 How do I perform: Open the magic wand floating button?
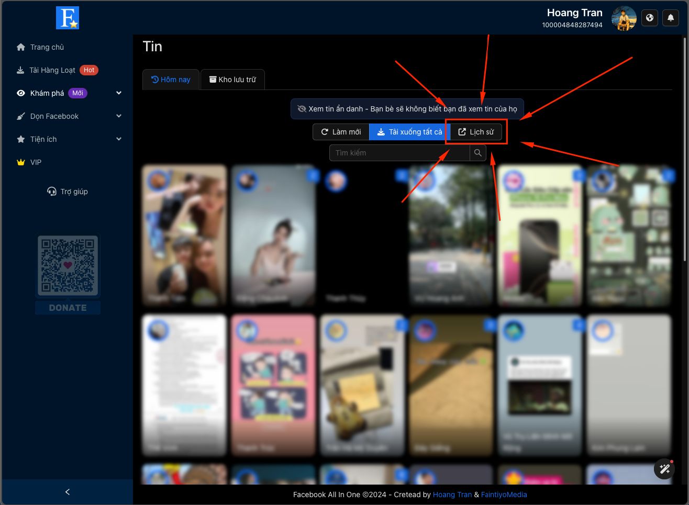point(664,469)
